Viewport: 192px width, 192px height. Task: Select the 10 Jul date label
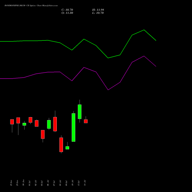pyautogui.click(x=73, y=183)
